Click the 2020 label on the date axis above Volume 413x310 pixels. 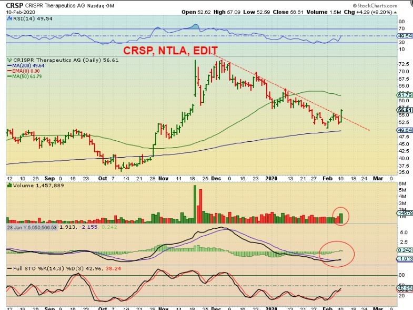pos(271,179)
